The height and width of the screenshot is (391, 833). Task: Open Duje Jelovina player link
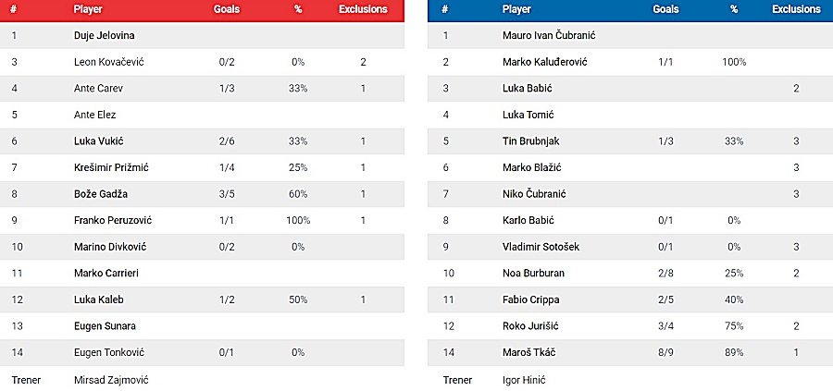coord(104,35)
